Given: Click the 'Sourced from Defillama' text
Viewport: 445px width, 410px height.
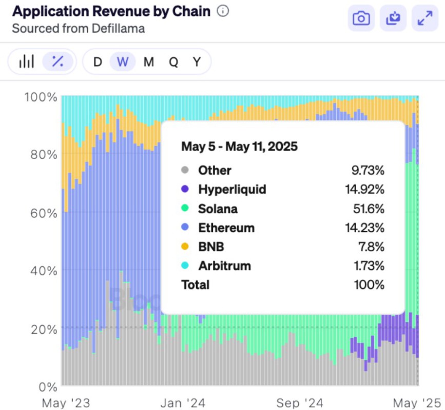Looking at the screenshot, I should 78,28.
